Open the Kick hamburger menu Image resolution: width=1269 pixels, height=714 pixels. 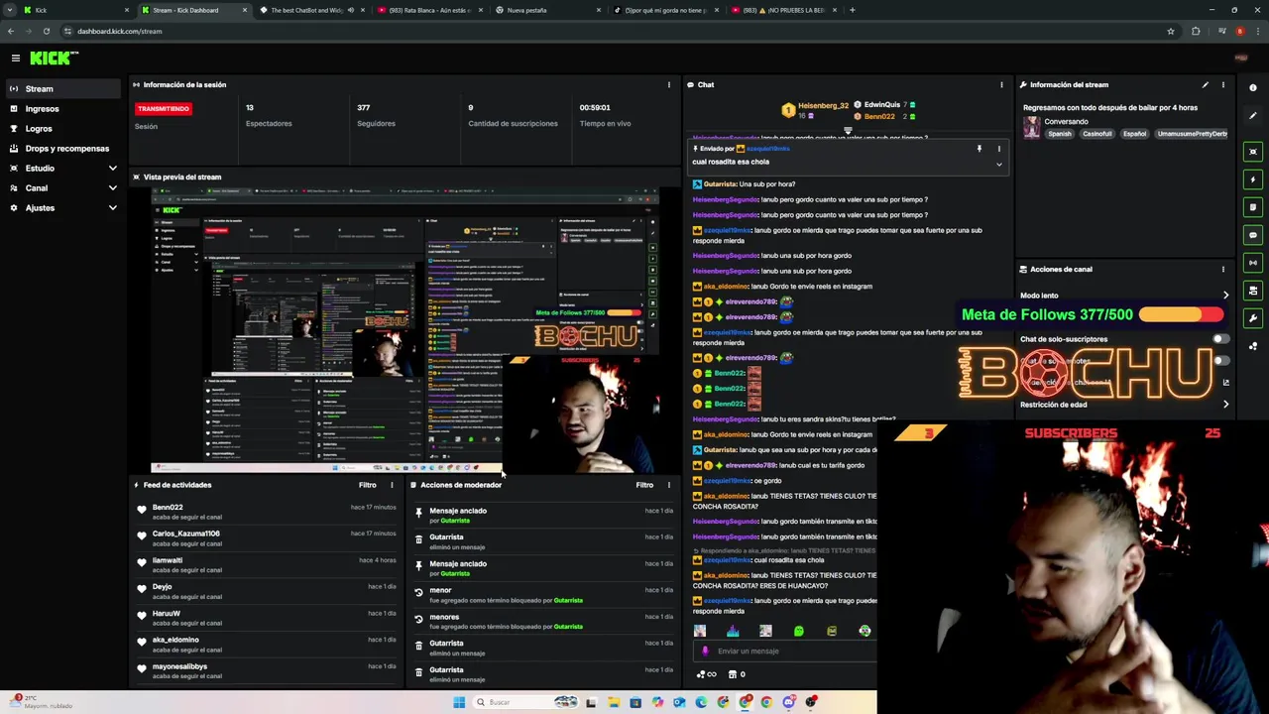tap(15, 59)
